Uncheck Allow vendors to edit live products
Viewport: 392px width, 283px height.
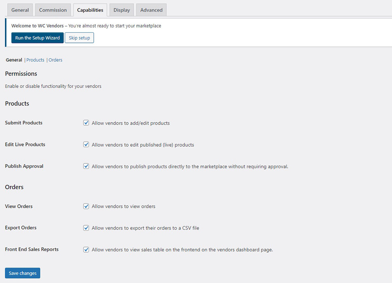86,144
